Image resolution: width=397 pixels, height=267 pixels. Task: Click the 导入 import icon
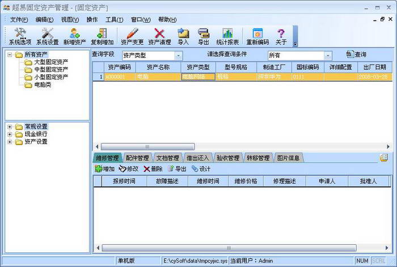point(183,36)
